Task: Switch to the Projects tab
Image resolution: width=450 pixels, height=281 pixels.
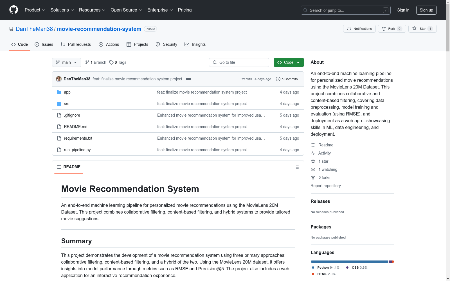Action: coord(137,44)
